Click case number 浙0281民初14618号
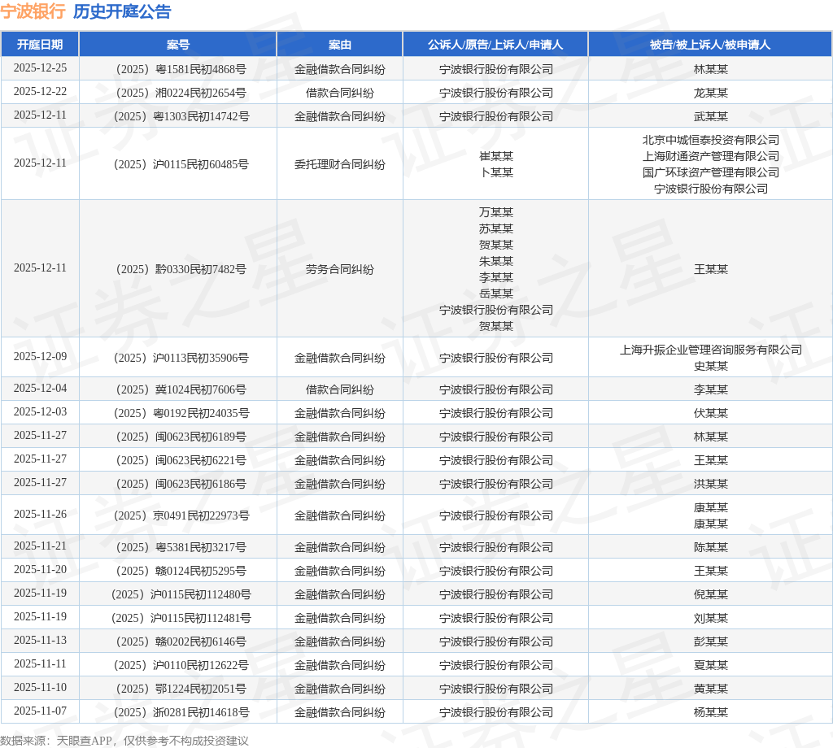Viewport: 833px width, 748px height. (x=181, y=712)
